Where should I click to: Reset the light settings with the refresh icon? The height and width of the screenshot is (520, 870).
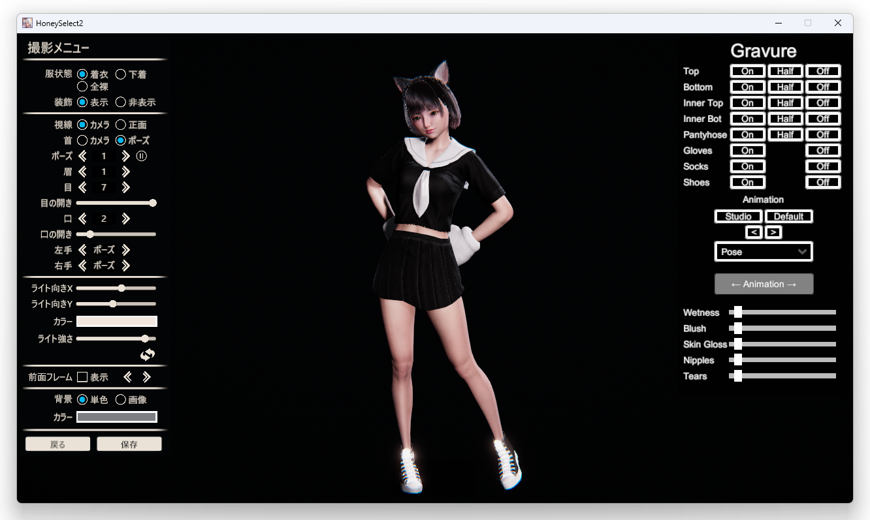[x=148, y=354]
